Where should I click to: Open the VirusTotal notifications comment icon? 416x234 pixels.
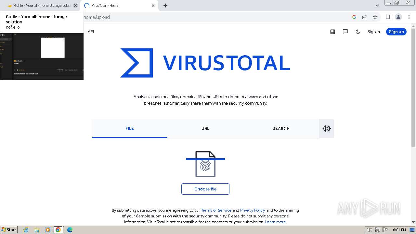point(345,32)
